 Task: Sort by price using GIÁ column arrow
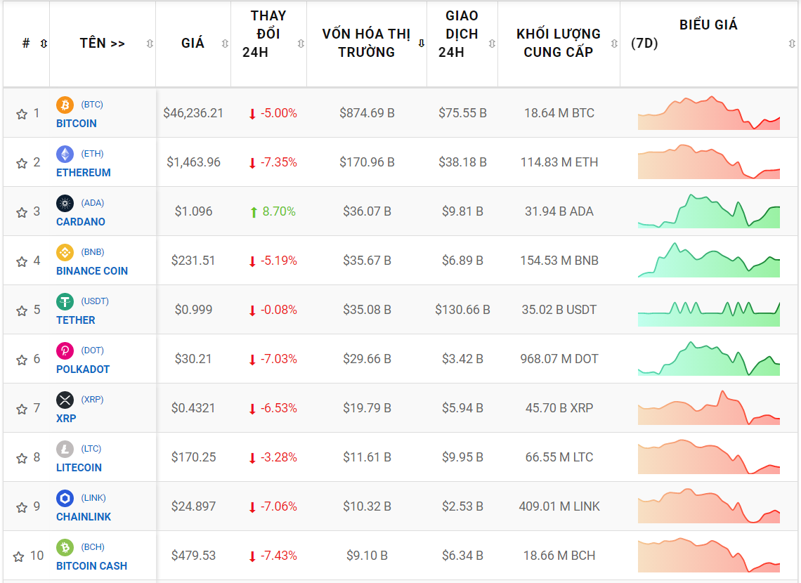click(225, 44)
